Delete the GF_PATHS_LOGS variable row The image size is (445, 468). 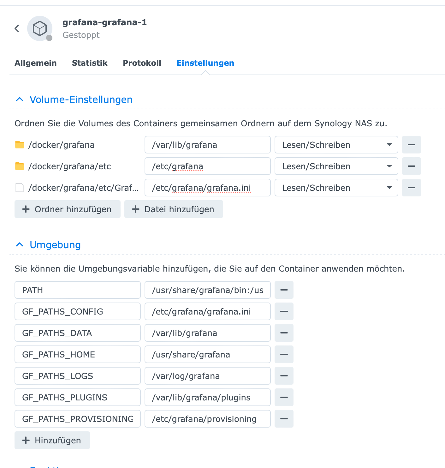point(284,376)
